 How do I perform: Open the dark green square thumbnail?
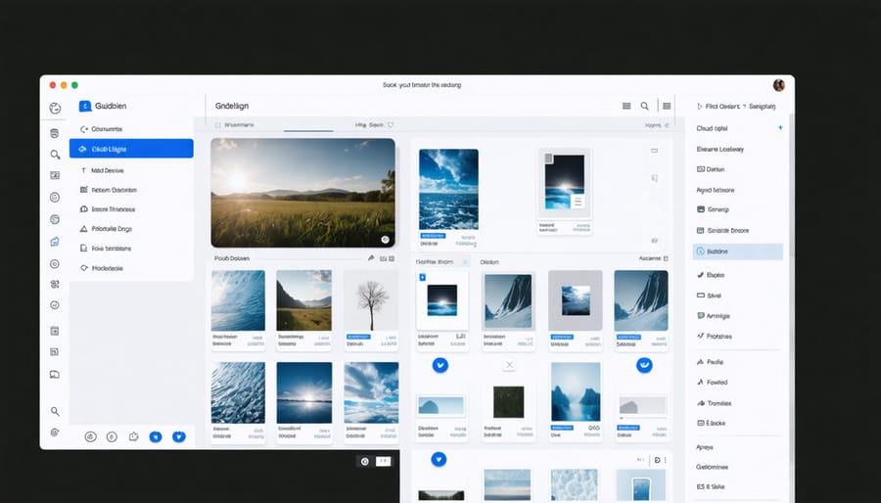tap(508, 402)
